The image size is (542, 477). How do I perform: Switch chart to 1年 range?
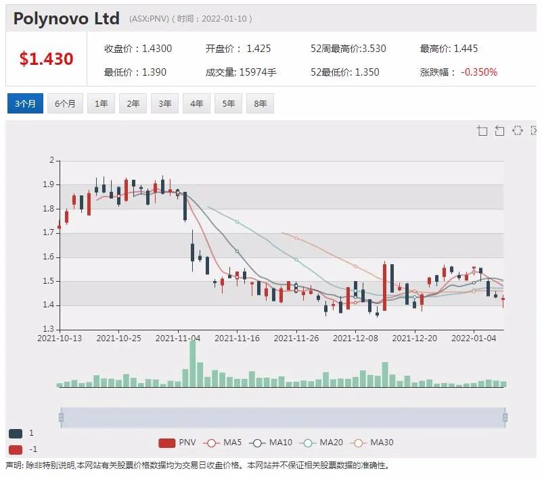tap(101, 103)
